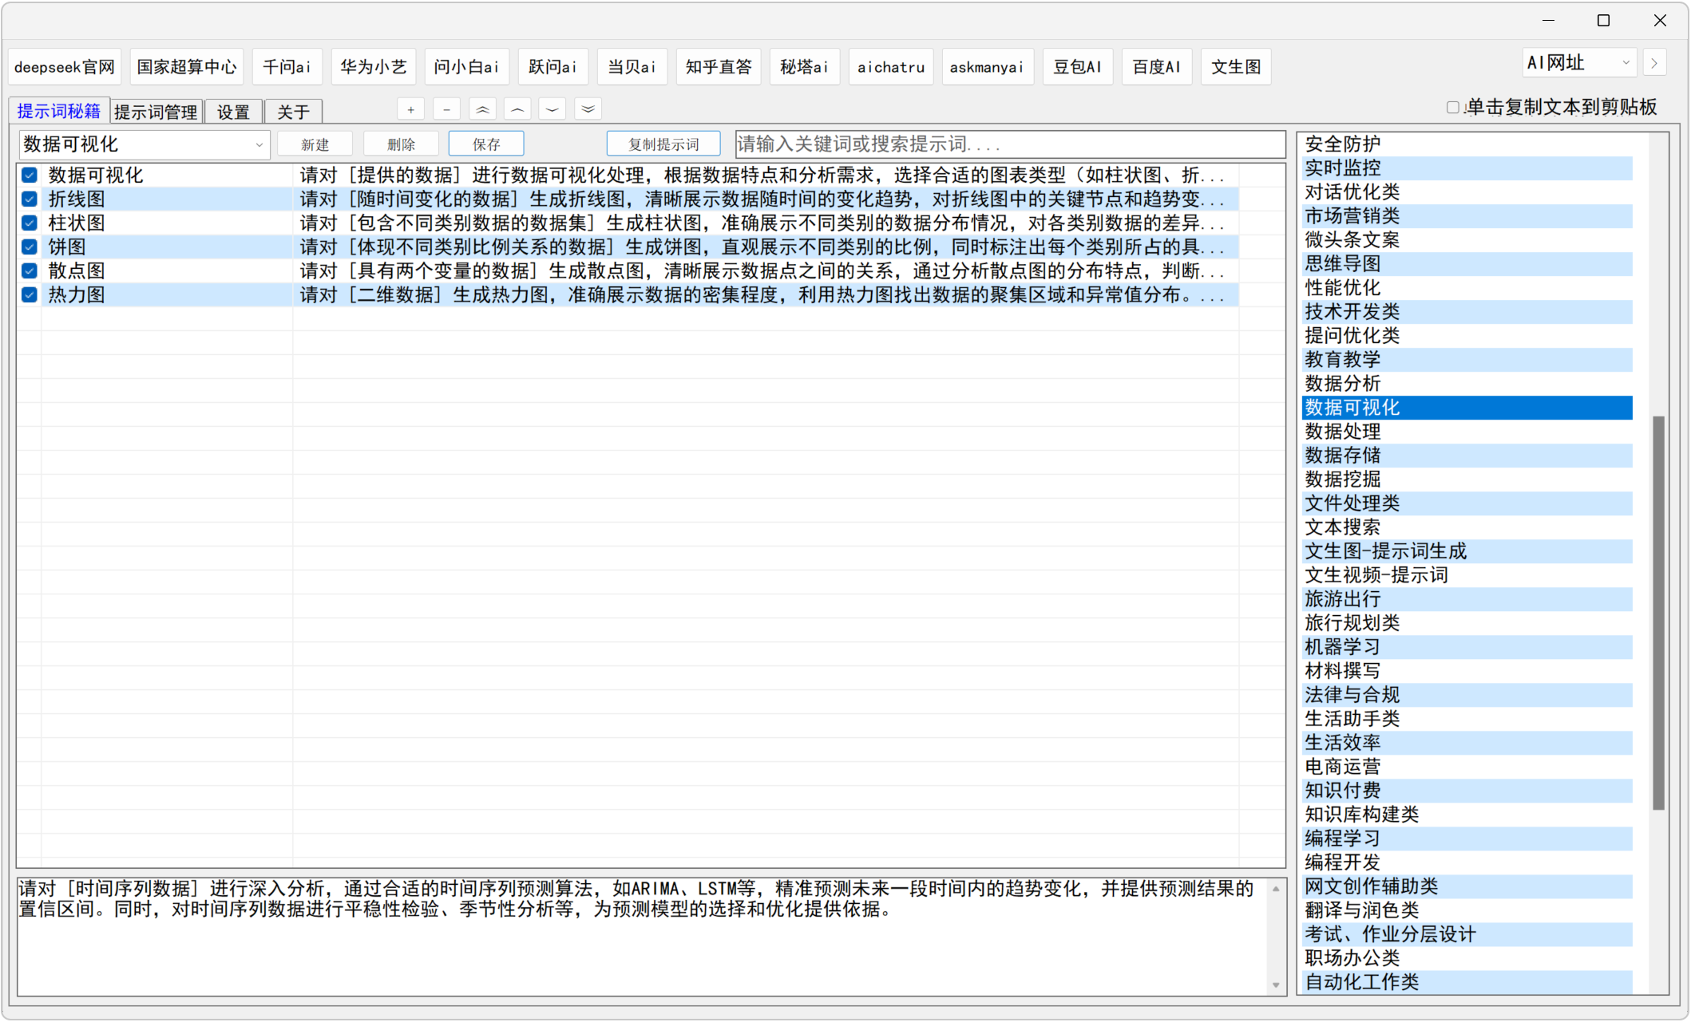
Task: Open the 秘塔ai shortcut
Action: coord(805,67)
